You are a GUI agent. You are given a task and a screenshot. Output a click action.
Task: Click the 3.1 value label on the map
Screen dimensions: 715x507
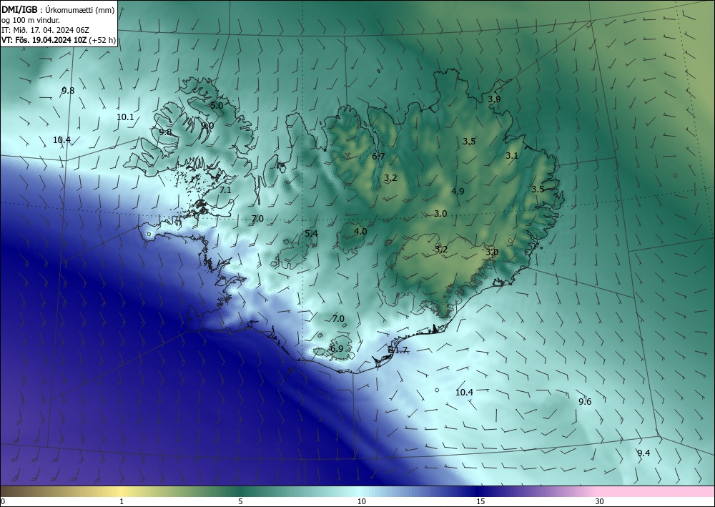point(512,156)
